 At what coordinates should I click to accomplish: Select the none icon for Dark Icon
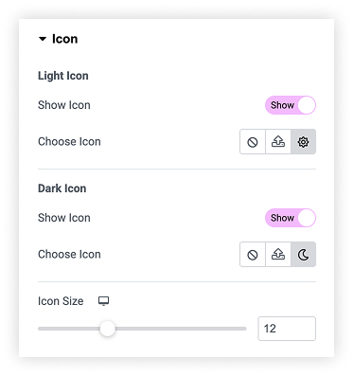pos(253,255)
